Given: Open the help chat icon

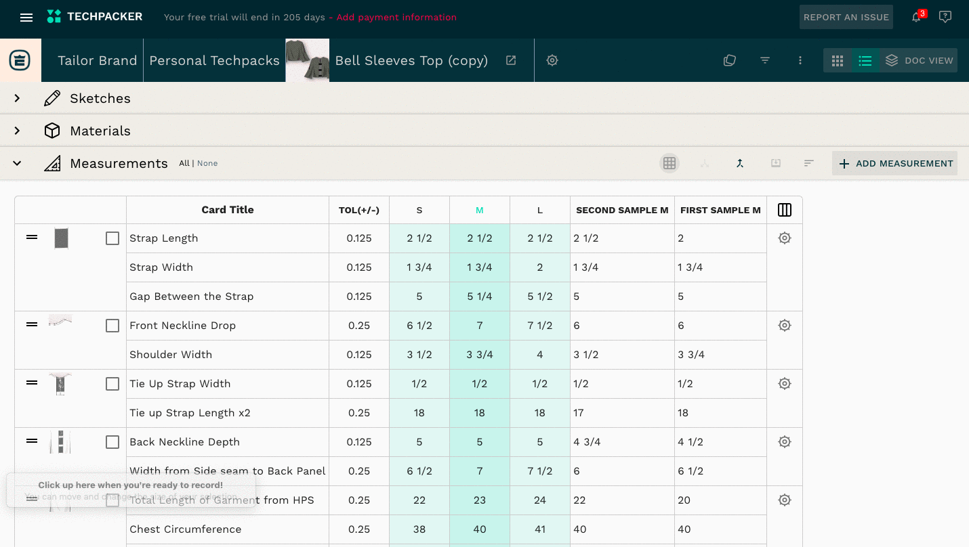Looking at the screenshot, I should point(945,18).
